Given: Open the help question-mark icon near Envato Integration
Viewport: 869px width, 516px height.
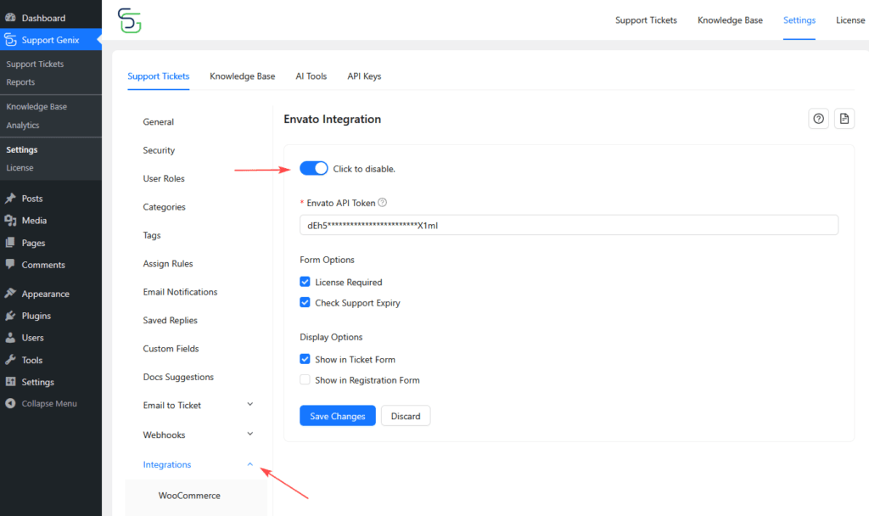Looking at the screenshot, I should click(x=818, y=118).
